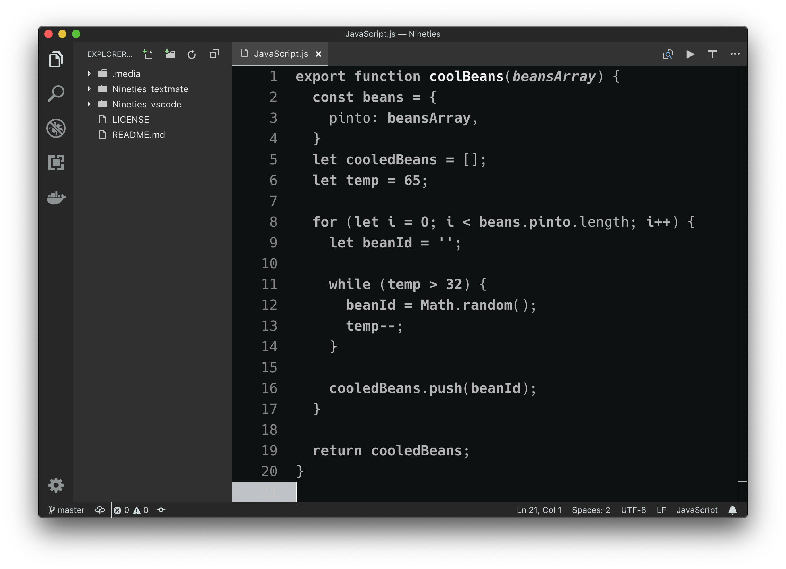Select the JavaScript.js editor tab

pyautogui.click(x=281, y=54)
